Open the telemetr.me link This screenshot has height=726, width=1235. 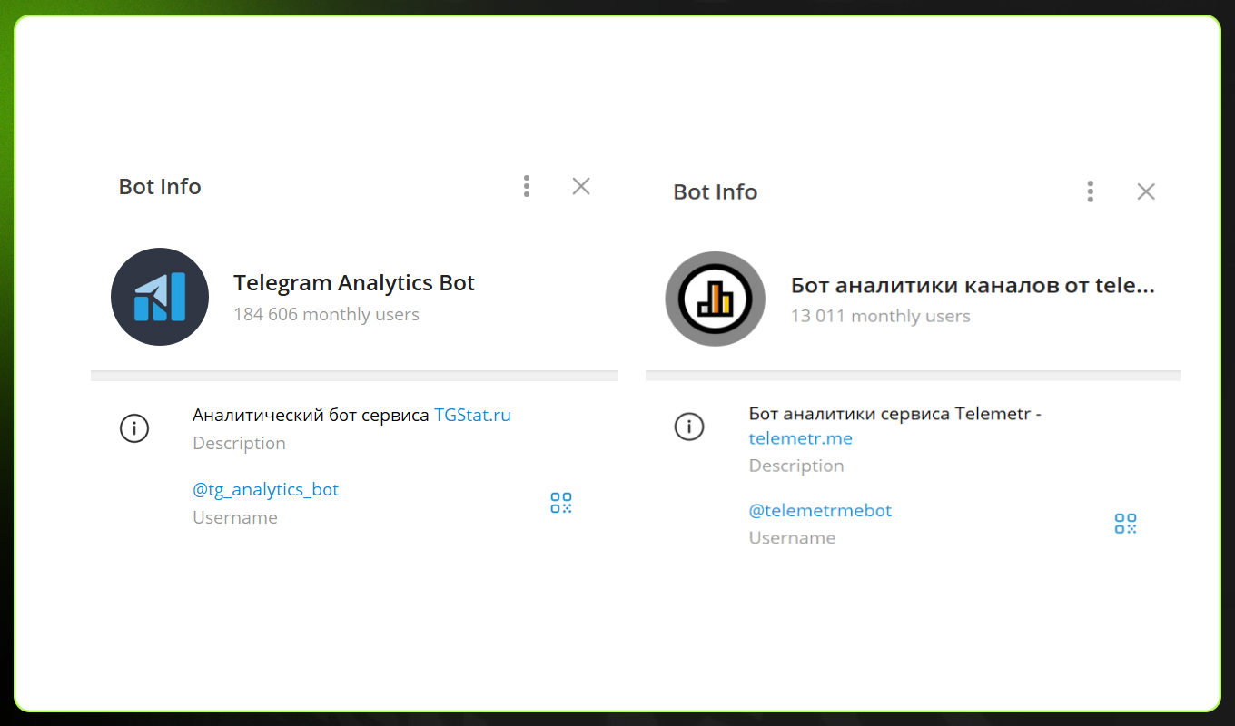point(800,437)
